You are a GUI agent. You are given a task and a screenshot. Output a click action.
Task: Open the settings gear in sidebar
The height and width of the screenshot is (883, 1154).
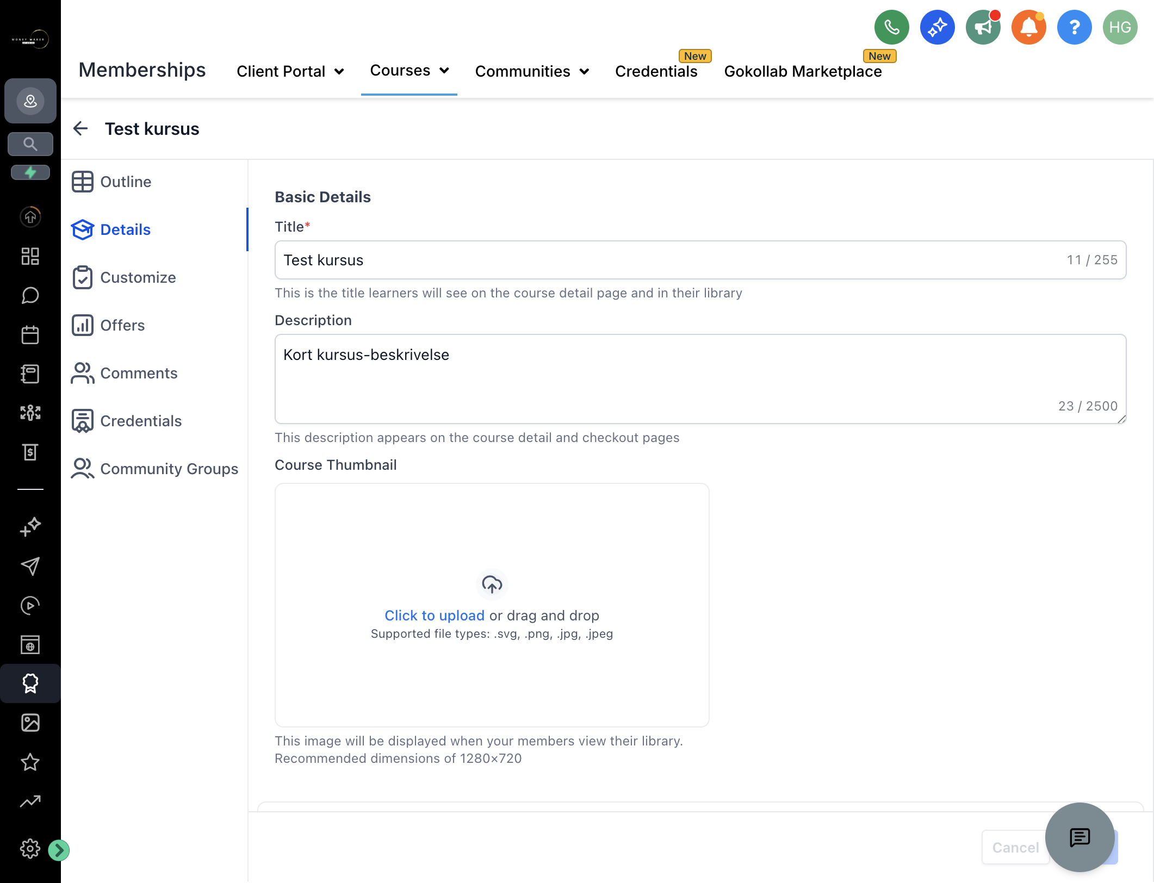click(x=30, y=848)
